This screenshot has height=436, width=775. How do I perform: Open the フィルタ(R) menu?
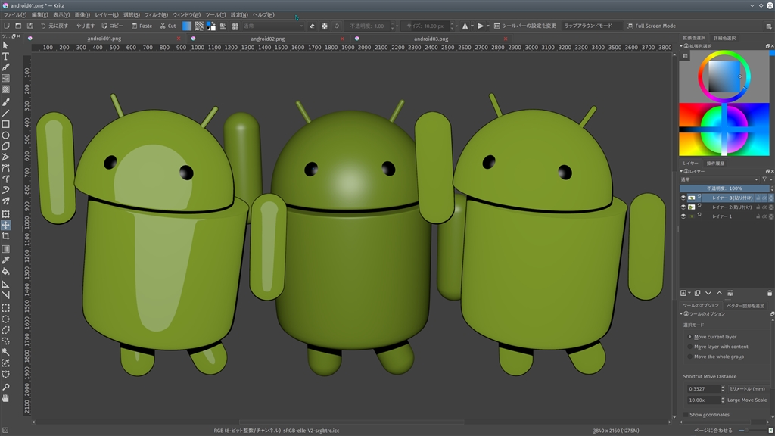point(156,14)
